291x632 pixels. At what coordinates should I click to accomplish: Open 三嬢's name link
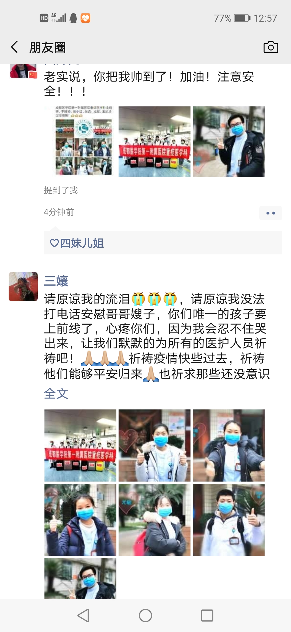click(x=56, y=281)
